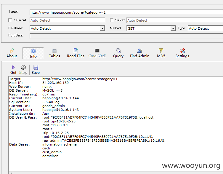Select the root 10.11.% hash line
223x174 pixels.
tap(97, 137)
